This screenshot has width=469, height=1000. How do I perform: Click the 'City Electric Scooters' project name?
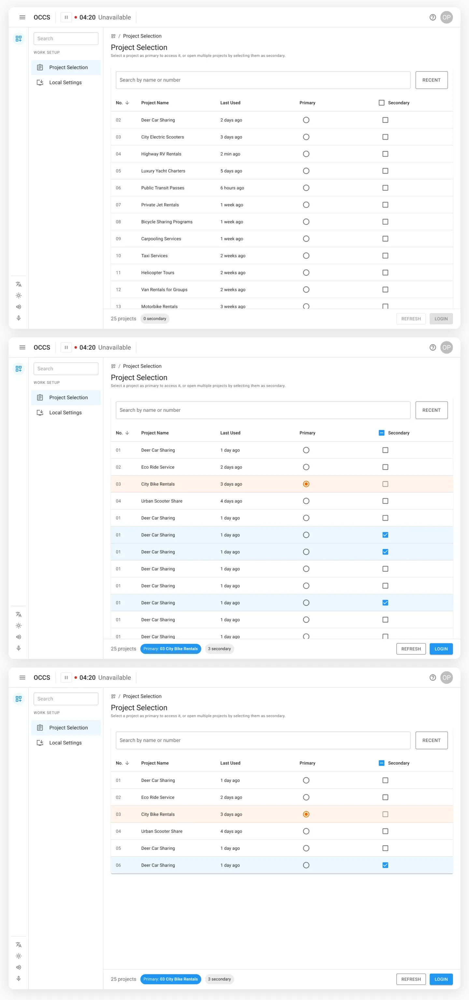pyautogui.click(x=163, y=137)
